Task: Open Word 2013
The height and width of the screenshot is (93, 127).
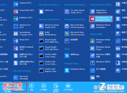Action: coord(21,41)
